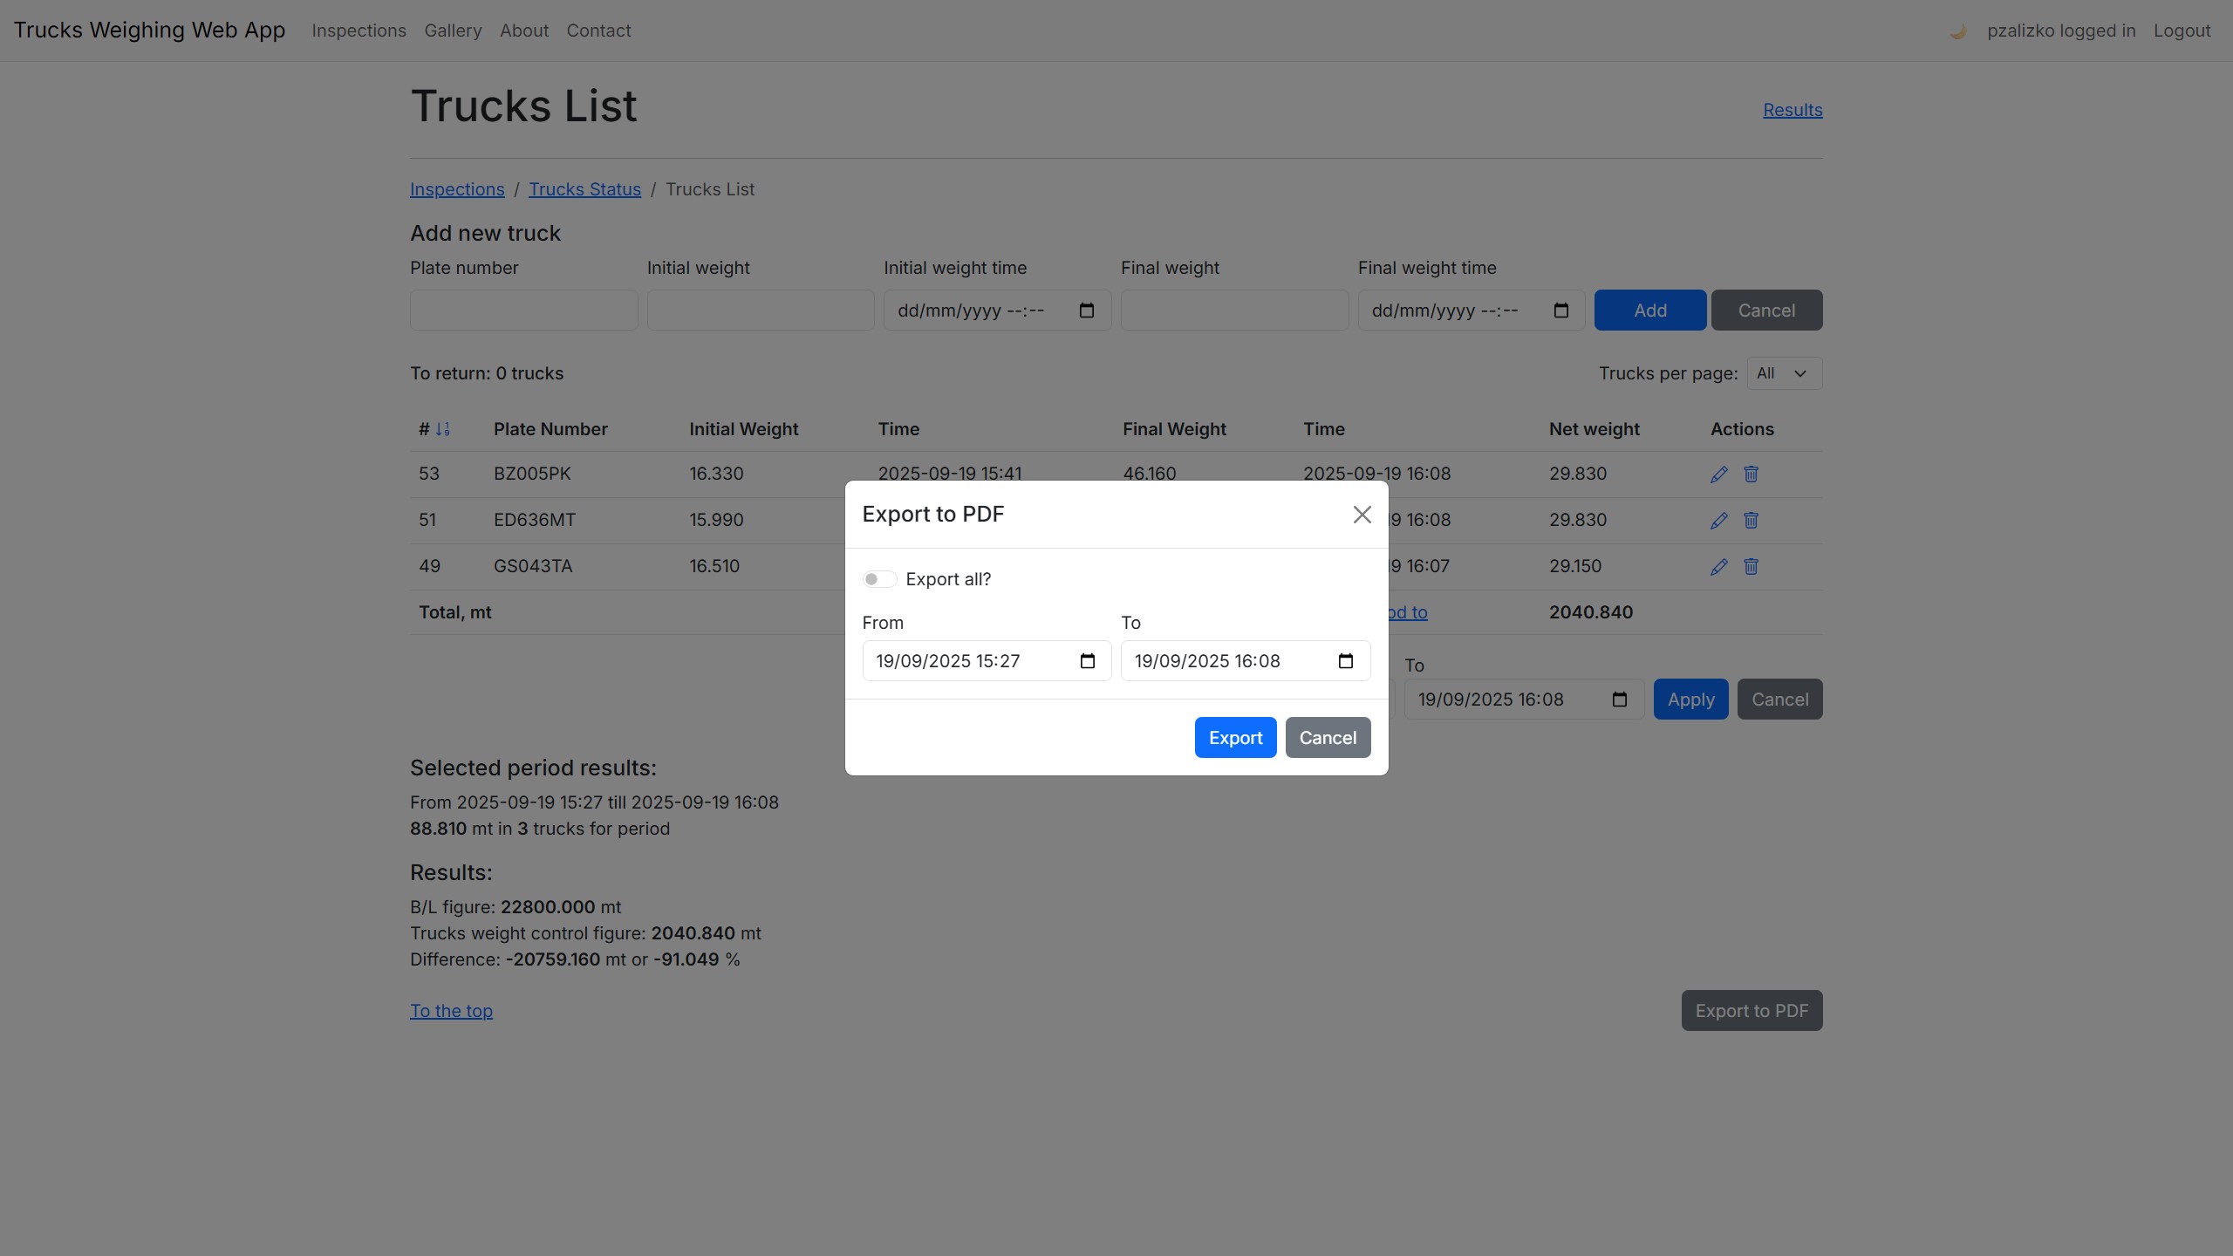Open Initial weight time date picker

(x=1086, y=311)
